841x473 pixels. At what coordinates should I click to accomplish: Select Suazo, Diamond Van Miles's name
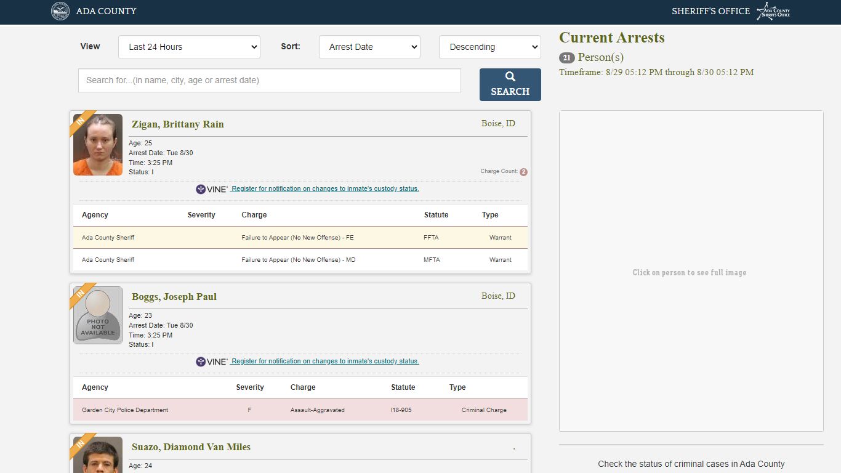coord(191,447)
